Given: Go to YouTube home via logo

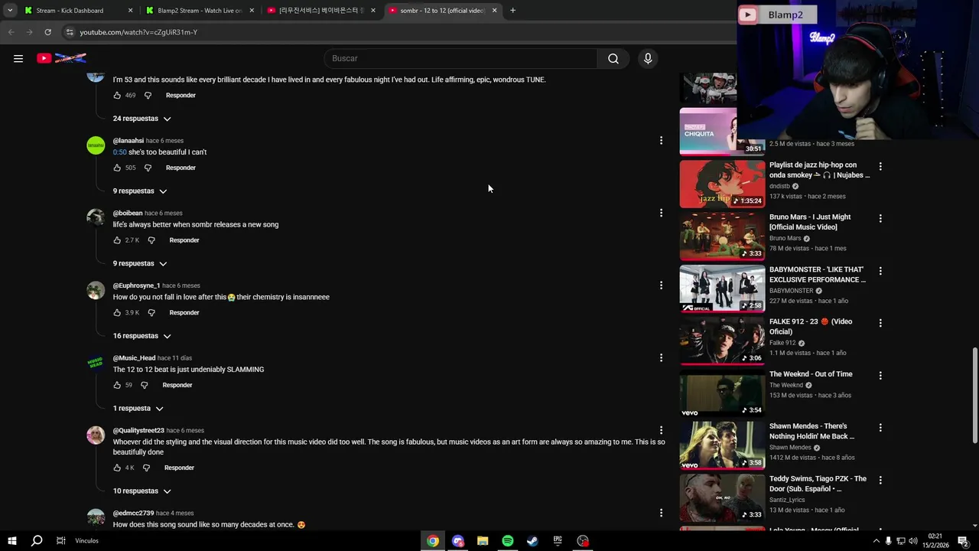Looking at the screenshot, I should (61, 58).
